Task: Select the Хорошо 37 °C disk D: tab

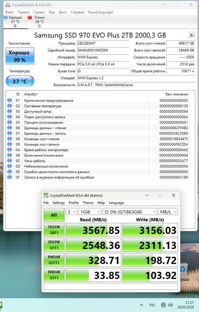Action: [15, 22]
